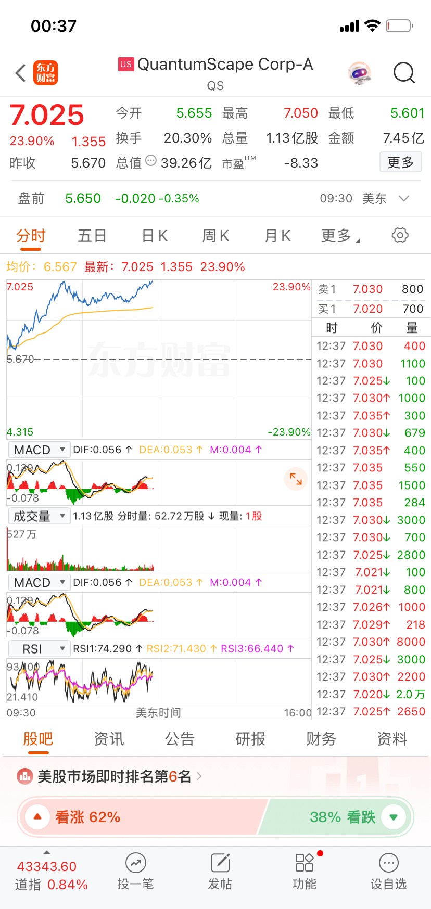Tap the 时 价 量 table header
The image size is (431, 909).
tap(372, 328)
